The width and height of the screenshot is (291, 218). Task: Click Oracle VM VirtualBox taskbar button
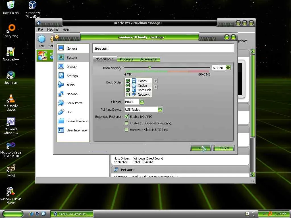click(x=72, y=214)
